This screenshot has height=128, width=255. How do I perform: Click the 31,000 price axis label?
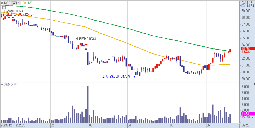[246, 65]
